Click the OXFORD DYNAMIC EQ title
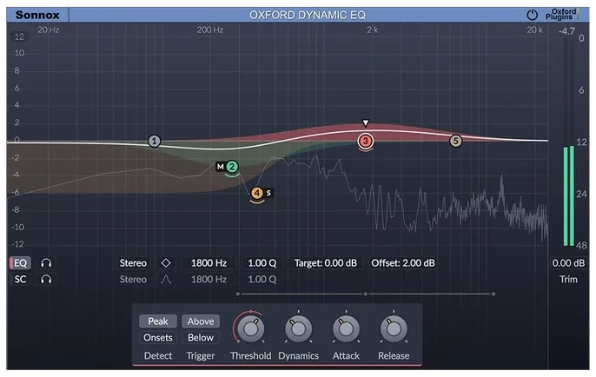This screenshot has width=596, height=377. (x=308, y=15)
